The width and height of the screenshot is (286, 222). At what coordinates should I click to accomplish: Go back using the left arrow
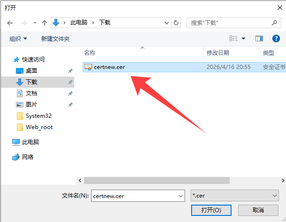[x=10, y=23]
